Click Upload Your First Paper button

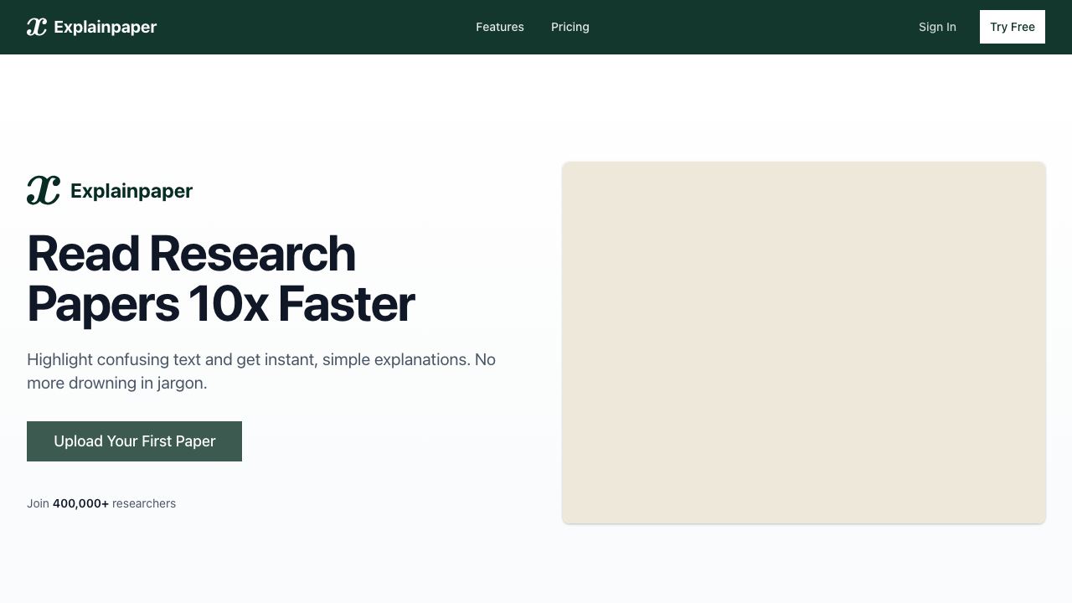coord(134,441)
